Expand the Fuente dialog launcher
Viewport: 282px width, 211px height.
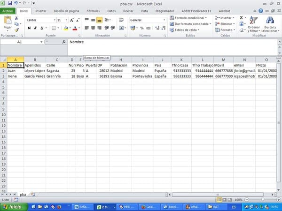[x=79, y=36]
